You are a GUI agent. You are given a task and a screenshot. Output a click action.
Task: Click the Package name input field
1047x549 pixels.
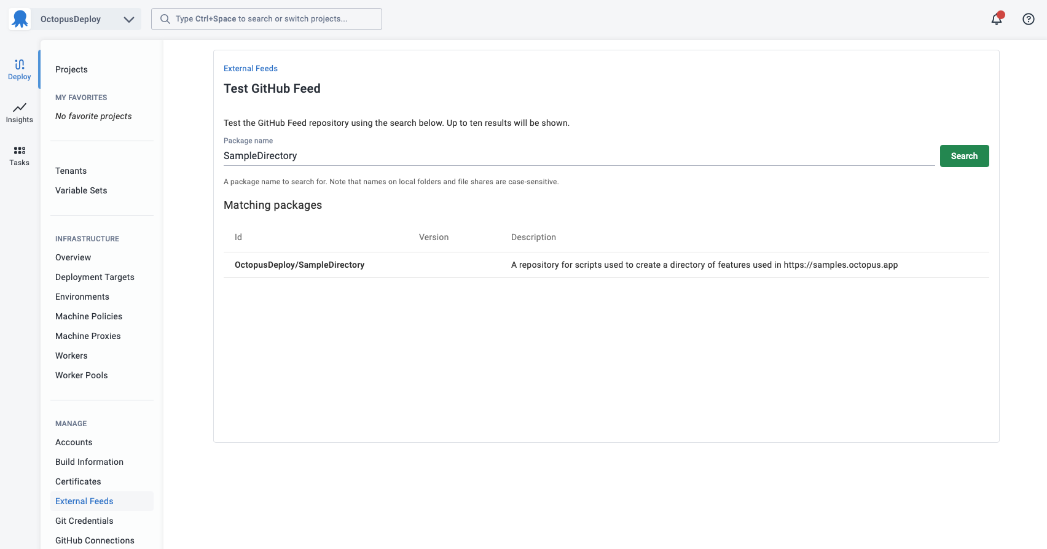(579, 156)
